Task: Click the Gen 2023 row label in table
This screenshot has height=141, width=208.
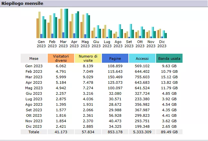Action: point(34,66)
